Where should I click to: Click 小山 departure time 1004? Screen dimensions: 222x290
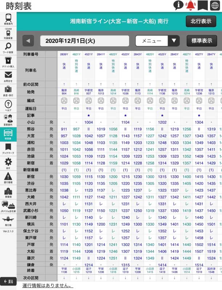point(89,123)
